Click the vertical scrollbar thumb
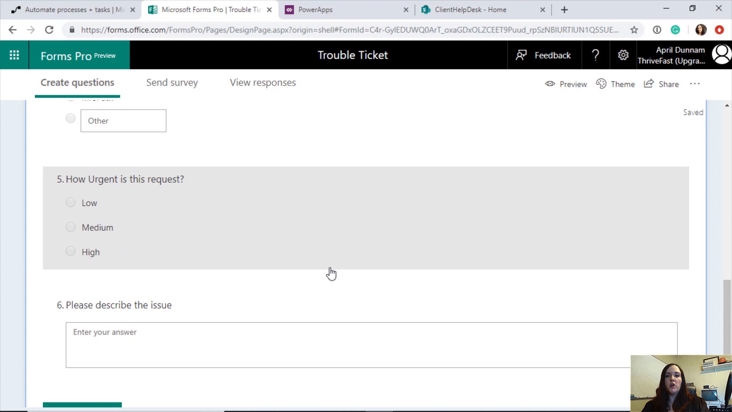 (x=727, y=317)
